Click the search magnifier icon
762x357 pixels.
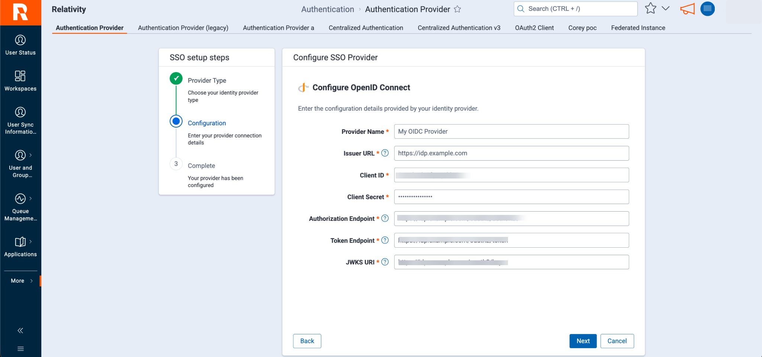[x=521, y=9]
